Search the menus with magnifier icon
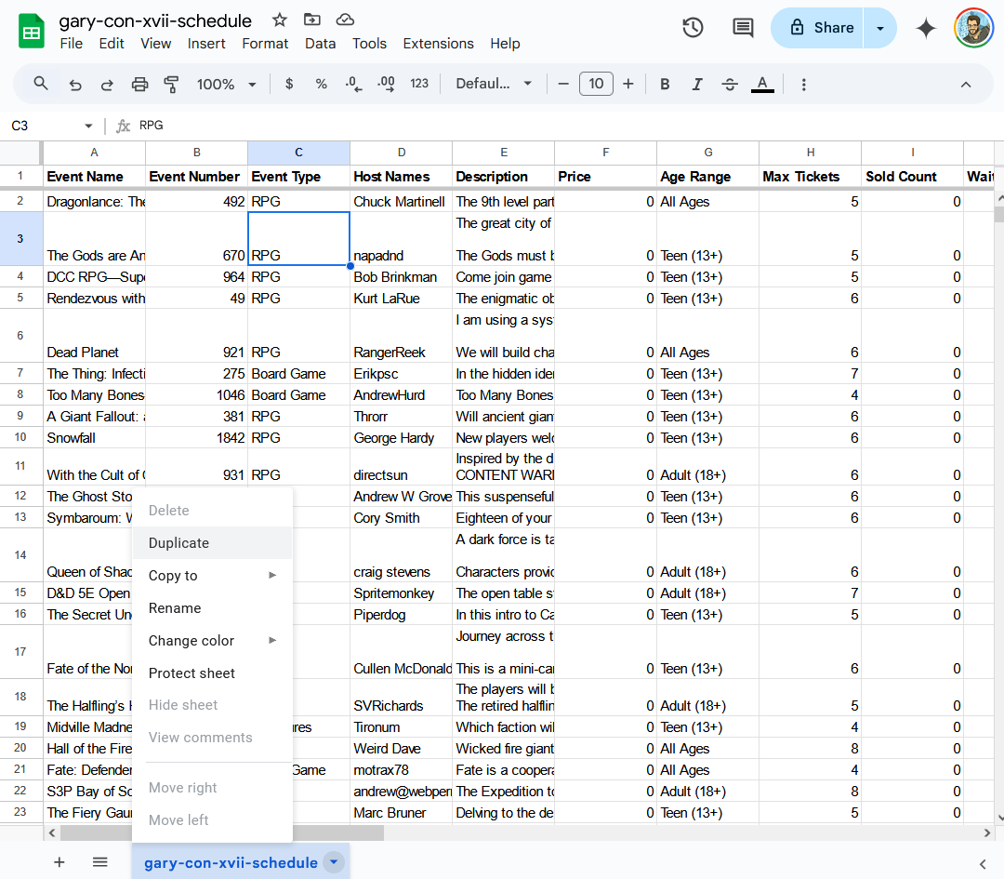This screenshot has width=1004, height=879. pyautogui.click(x=41, y=84)
